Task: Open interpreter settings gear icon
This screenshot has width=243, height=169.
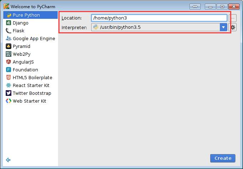Action: pyautogui.click(x=233, y=27)
